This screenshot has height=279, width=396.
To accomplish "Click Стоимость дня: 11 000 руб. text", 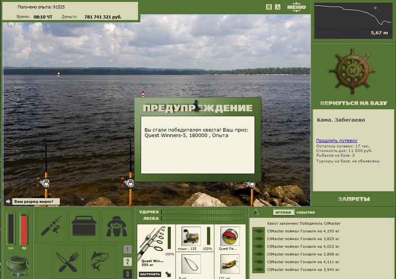I will 344,151.
